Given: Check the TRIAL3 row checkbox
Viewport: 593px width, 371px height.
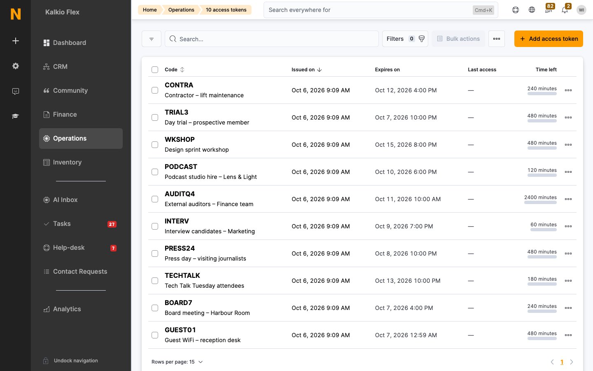Looking at the screenshot, I should (x=155, y=117).
